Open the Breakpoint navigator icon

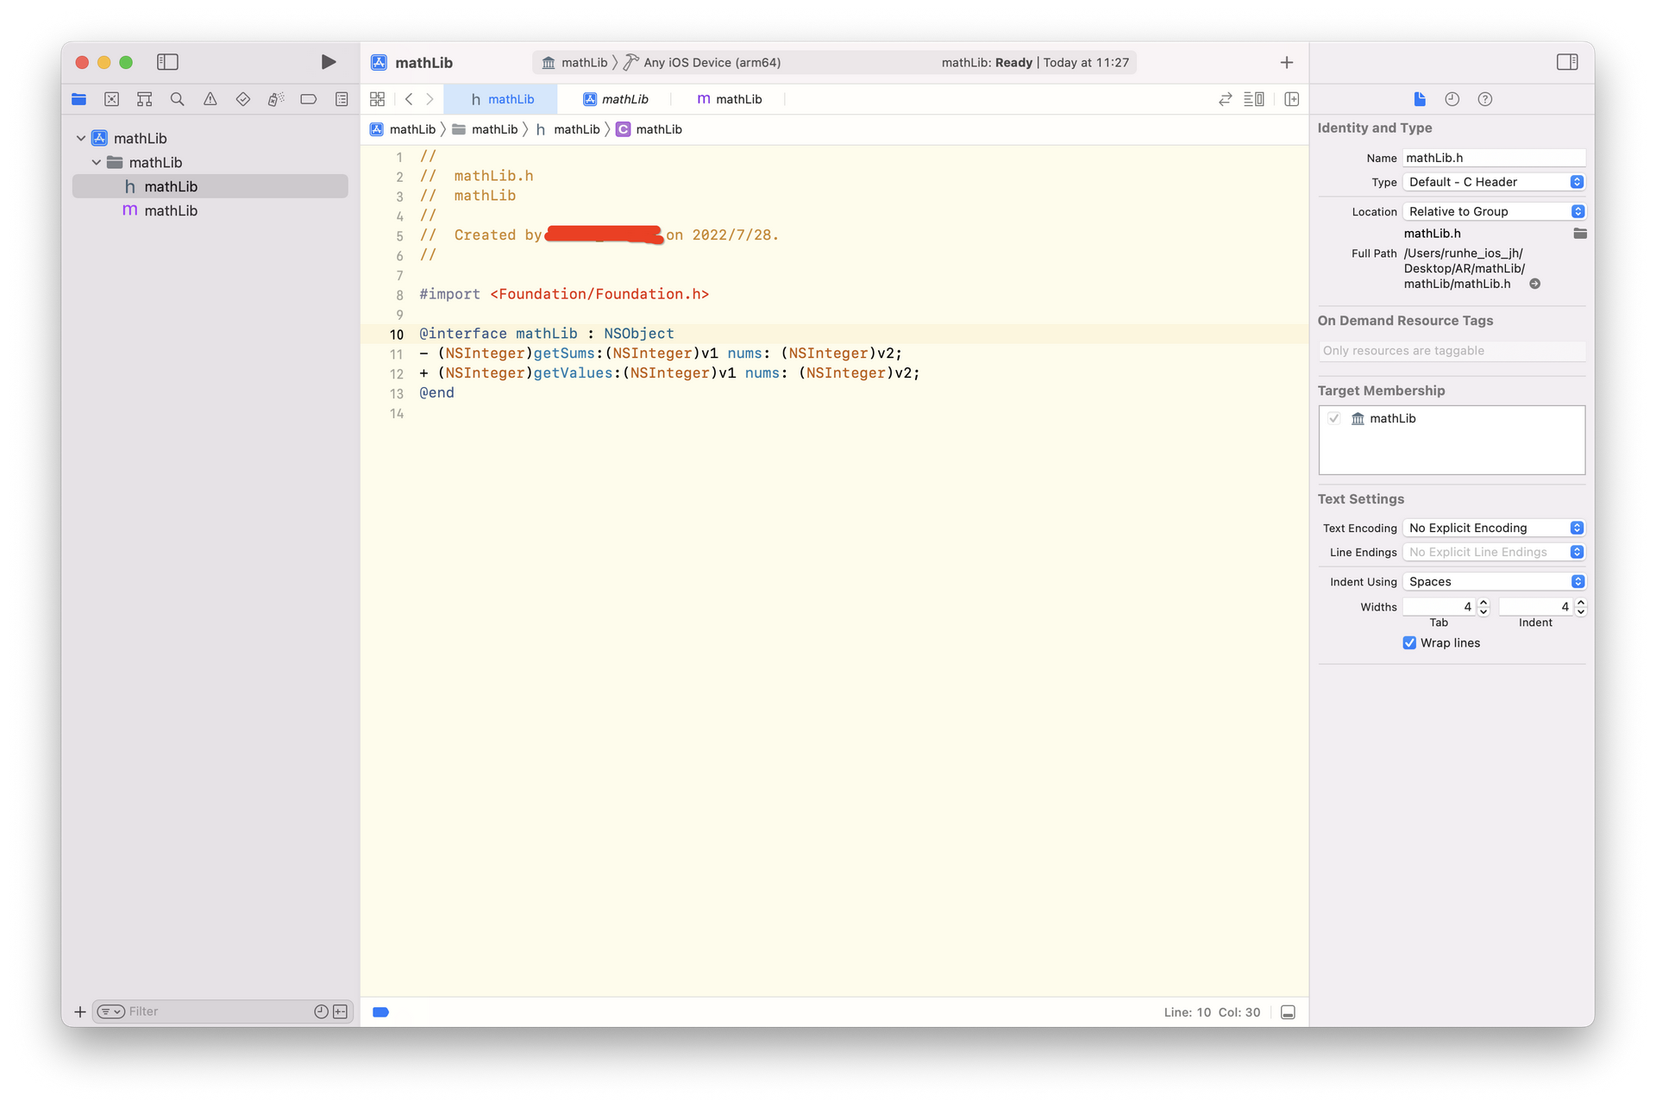coord(309,99)
